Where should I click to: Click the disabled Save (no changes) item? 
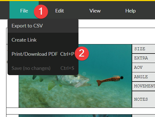[x=43, y=68]
